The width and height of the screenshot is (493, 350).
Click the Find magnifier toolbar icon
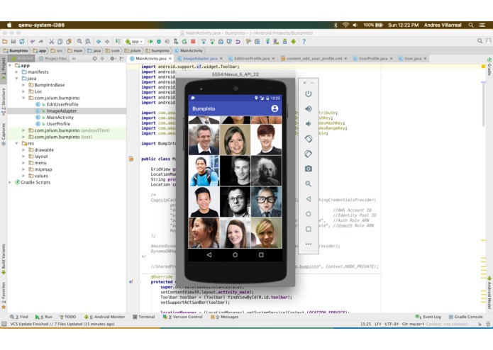click(79, 41)
